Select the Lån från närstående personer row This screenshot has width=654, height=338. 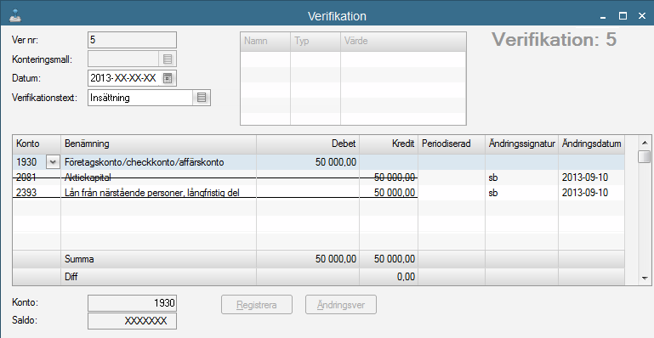tap(319, 193)
